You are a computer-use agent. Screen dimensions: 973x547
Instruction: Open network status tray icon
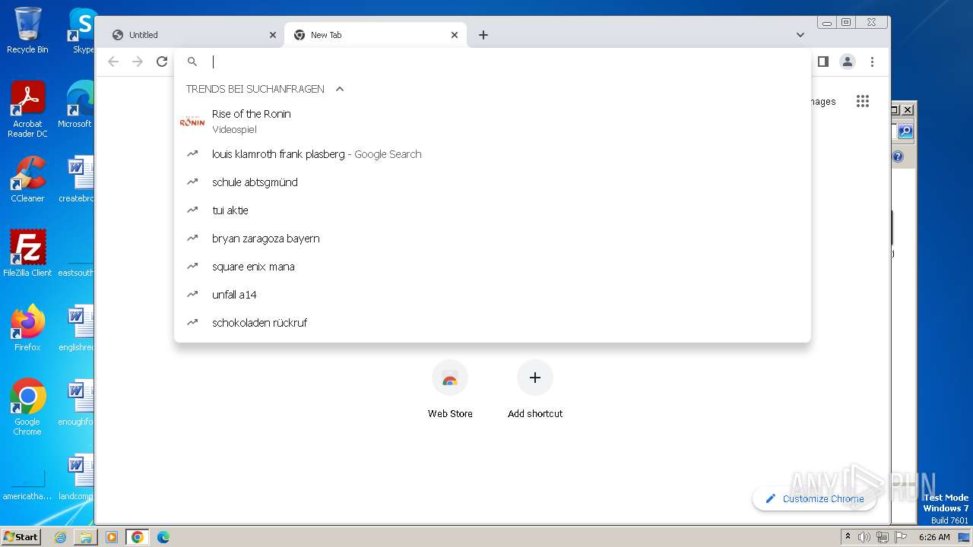pos(883,537)
